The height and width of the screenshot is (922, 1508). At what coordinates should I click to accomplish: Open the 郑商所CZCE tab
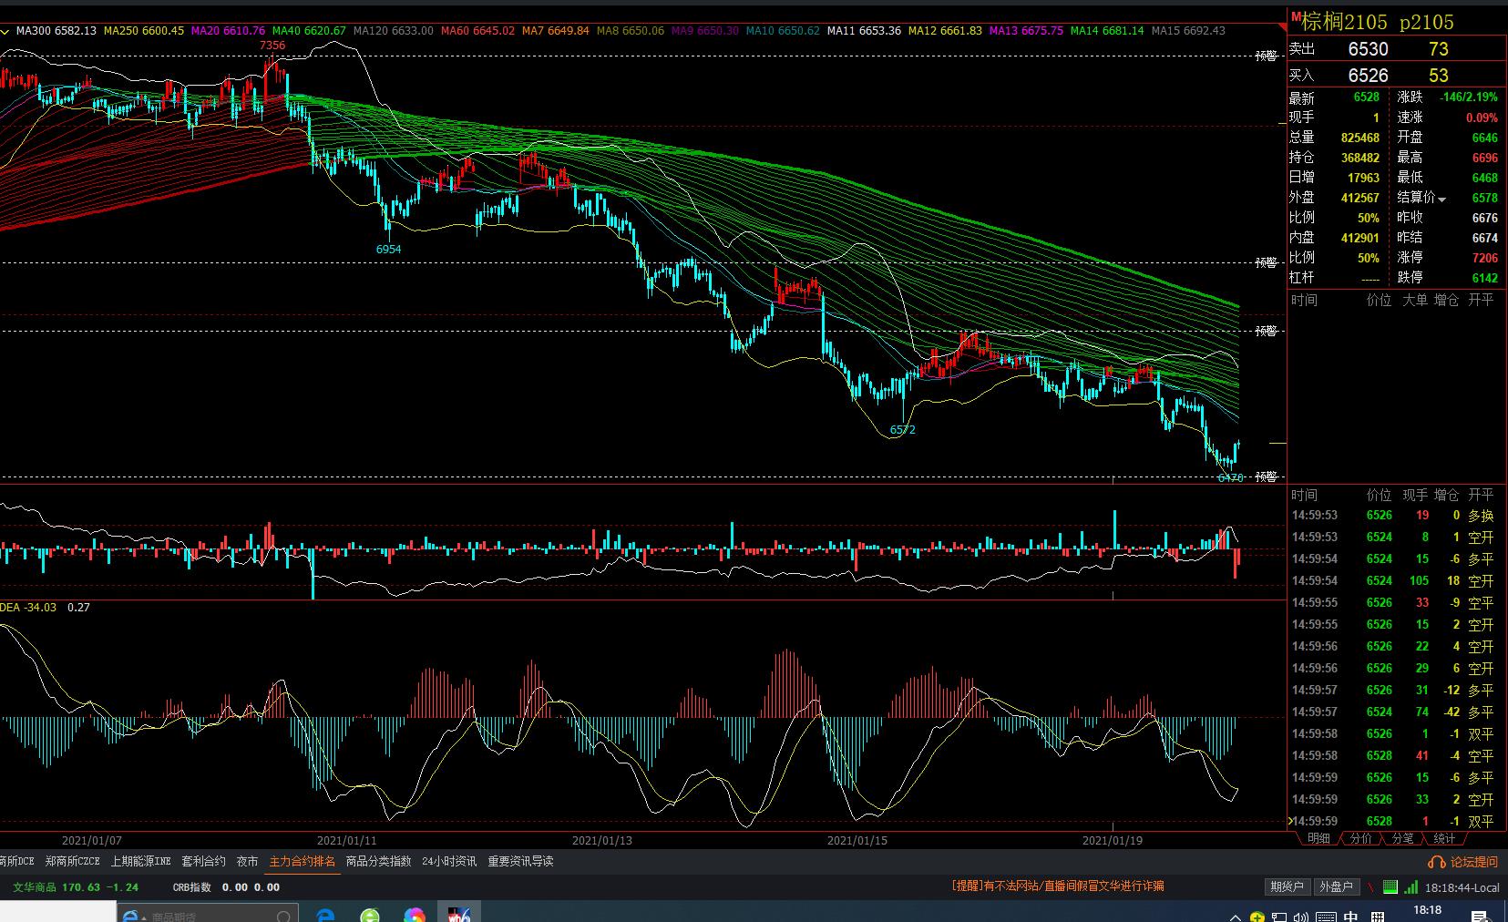[73, 861]
